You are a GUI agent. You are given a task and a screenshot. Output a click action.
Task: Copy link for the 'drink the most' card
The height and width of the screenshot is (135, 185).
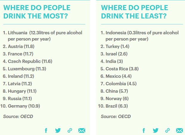(x=70, y=130)
